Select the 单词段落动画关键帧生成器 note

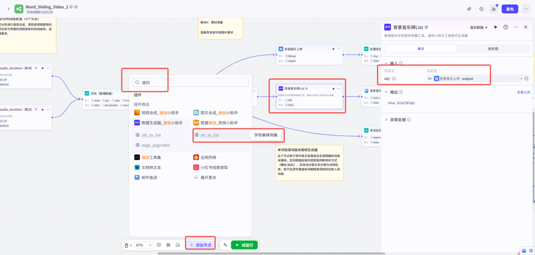click(x=310, y=163)
